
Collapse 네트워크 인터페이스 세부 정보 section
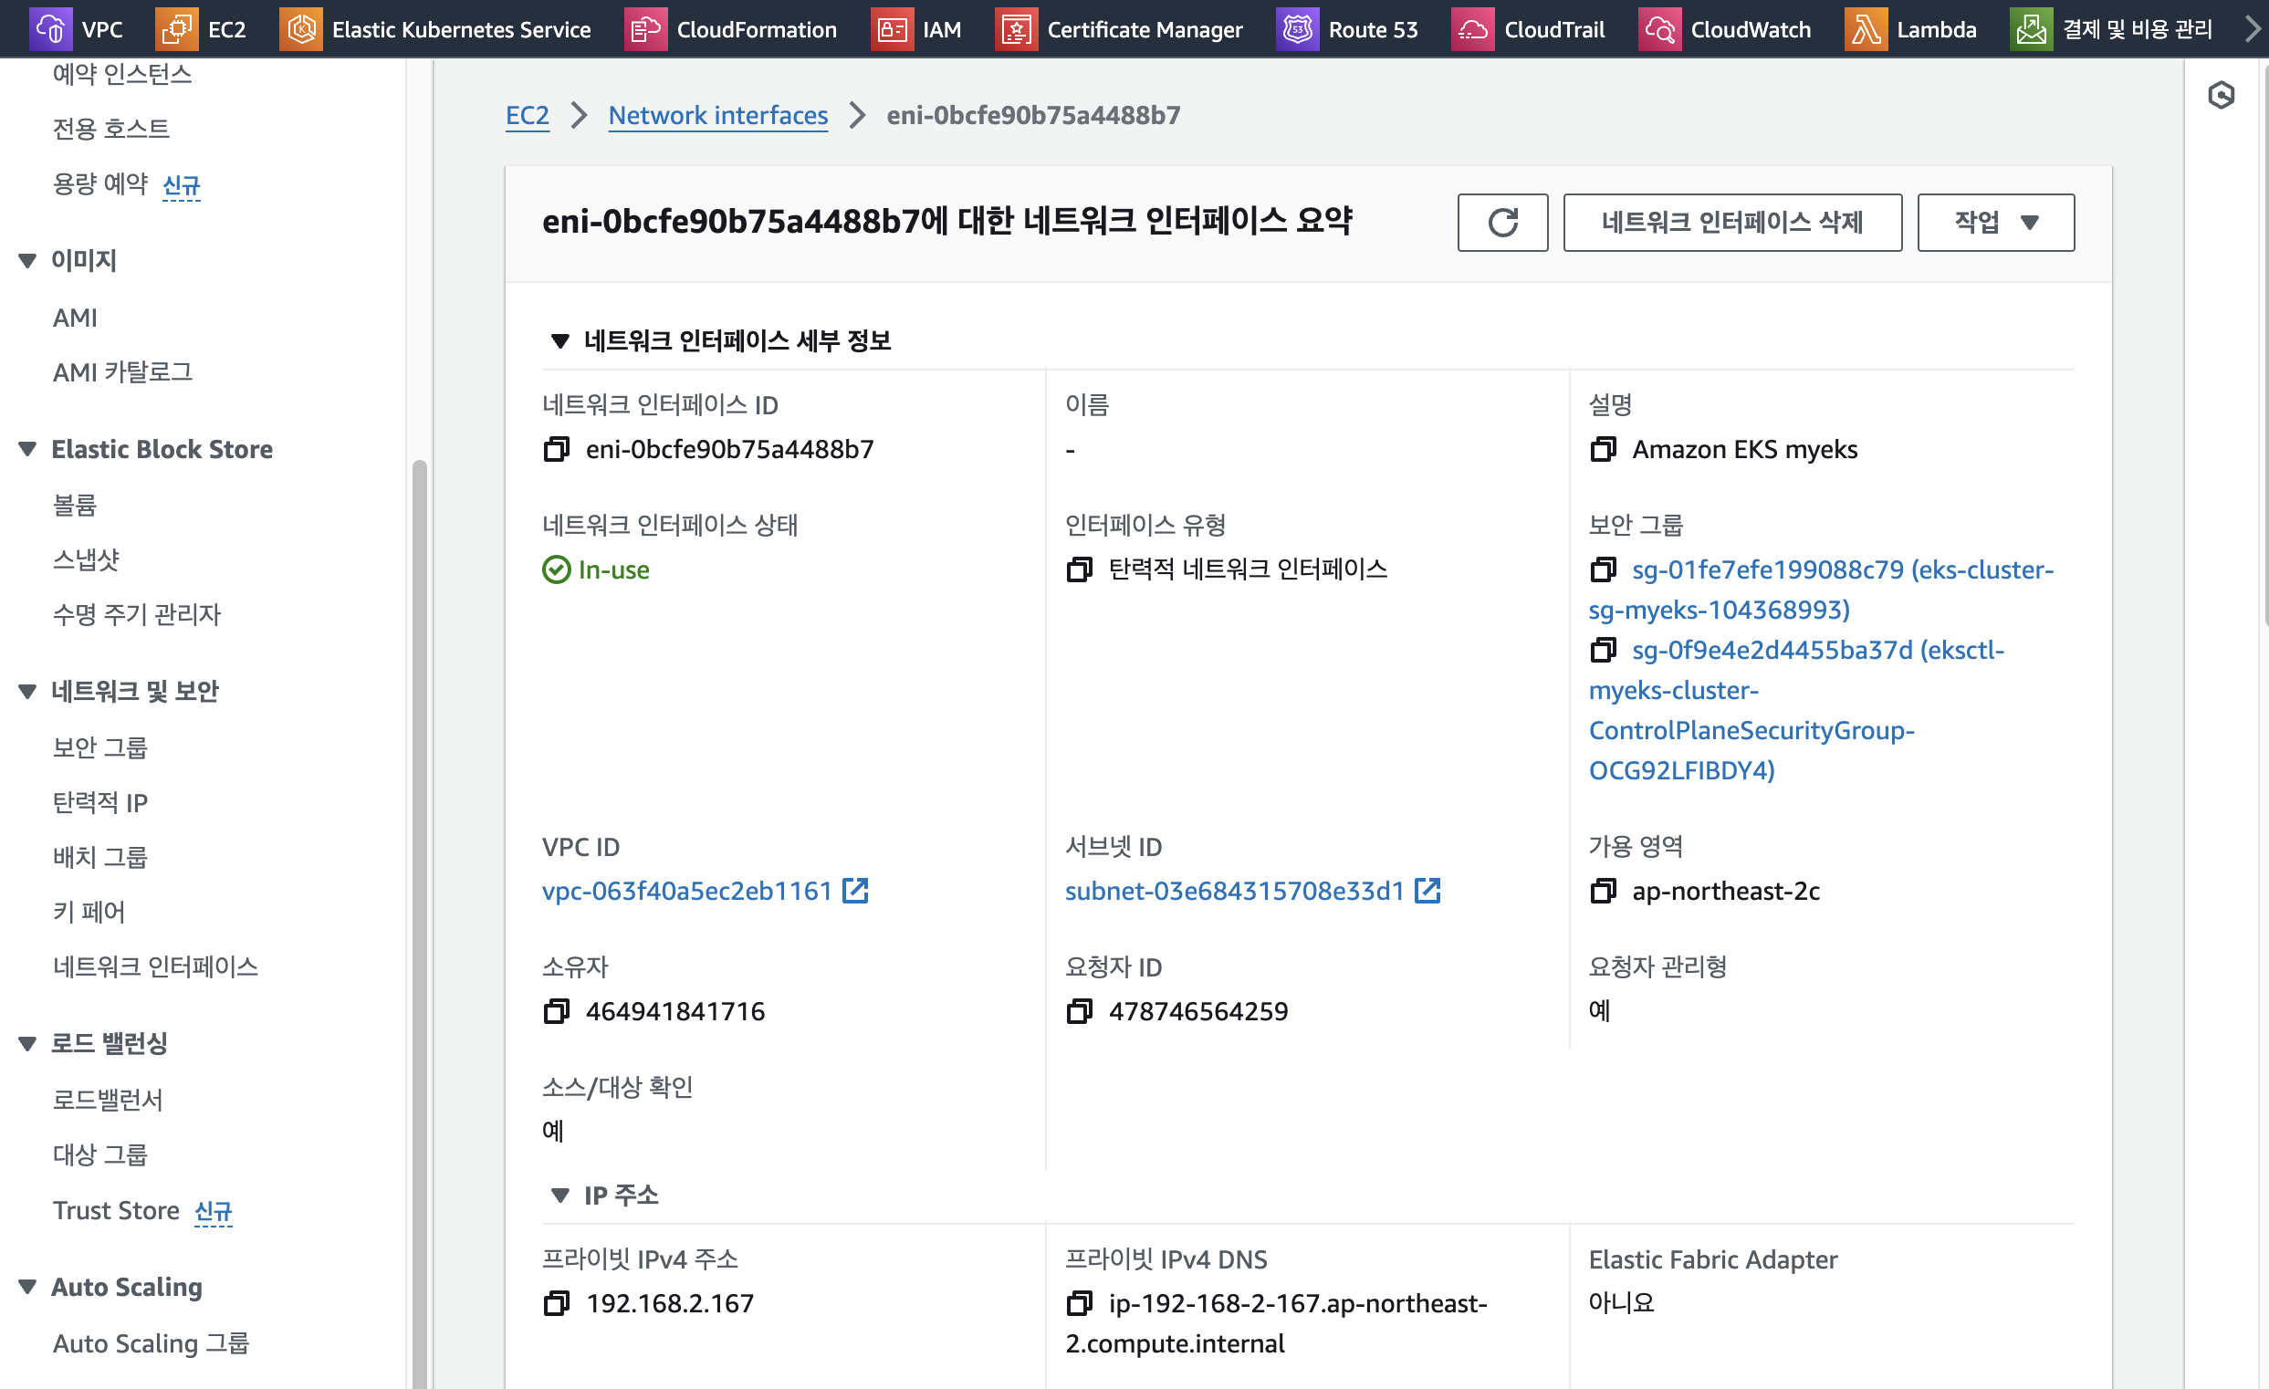pos(559,341)
